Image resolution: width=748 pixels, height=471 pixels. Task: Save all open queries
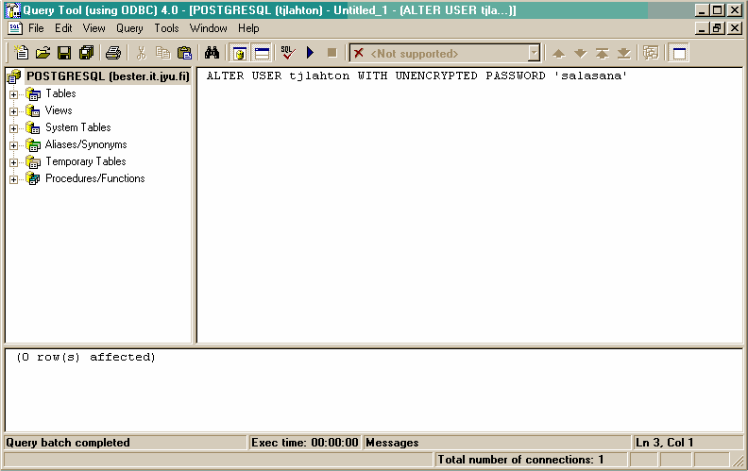pos(86,53)
